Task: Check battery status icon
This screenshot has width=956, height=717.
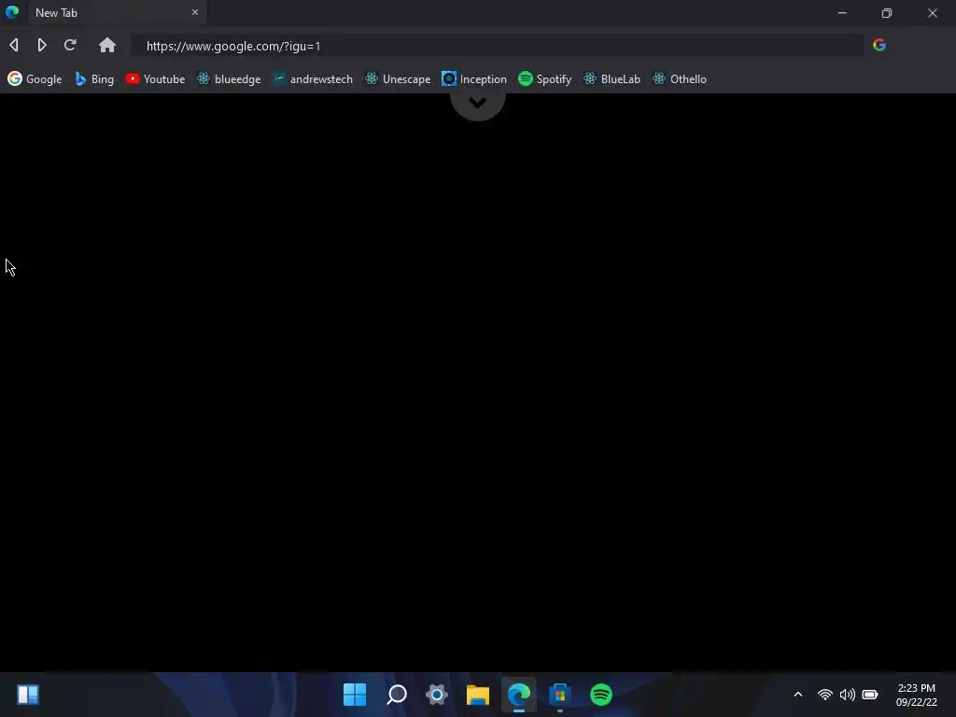Action: pos(870,695)
